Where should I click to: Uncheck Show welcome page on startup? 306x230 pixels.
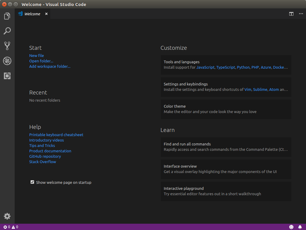[x=32, y=182]
